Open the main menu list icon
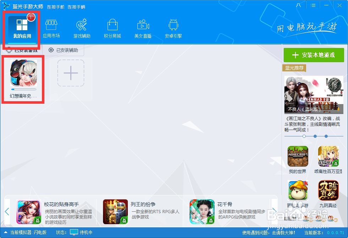 click(x=313, y=5)
